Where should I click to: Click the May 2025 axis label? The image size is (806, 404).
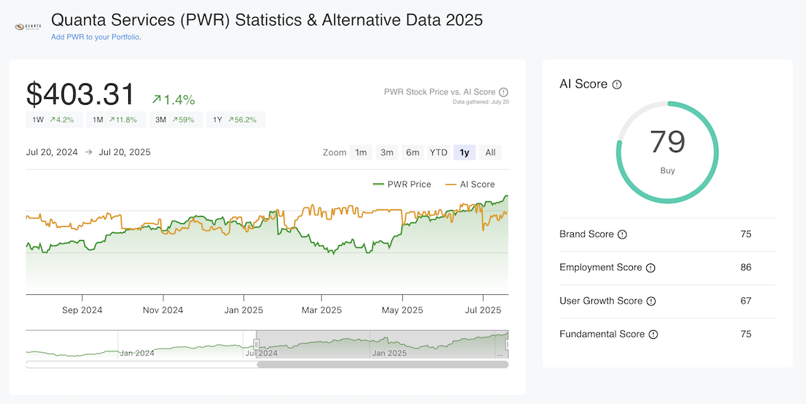(x=402, y=310)
